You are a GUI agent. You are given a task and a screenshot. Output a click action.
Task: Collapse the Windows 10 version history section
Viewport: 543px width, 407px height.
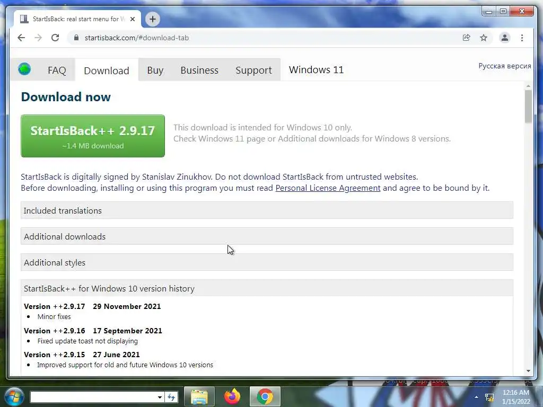click(x=267, y=288)
